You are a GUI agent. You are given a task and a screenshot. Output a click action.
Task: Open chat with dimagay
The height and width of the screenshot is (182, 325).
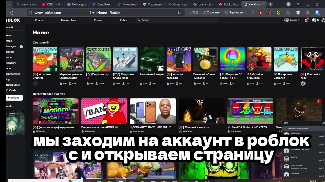click(x=303, y=175)
